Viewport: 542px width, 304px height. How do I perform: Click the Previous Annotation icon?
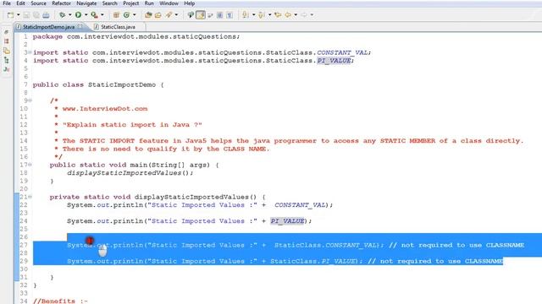click(262, 15)
